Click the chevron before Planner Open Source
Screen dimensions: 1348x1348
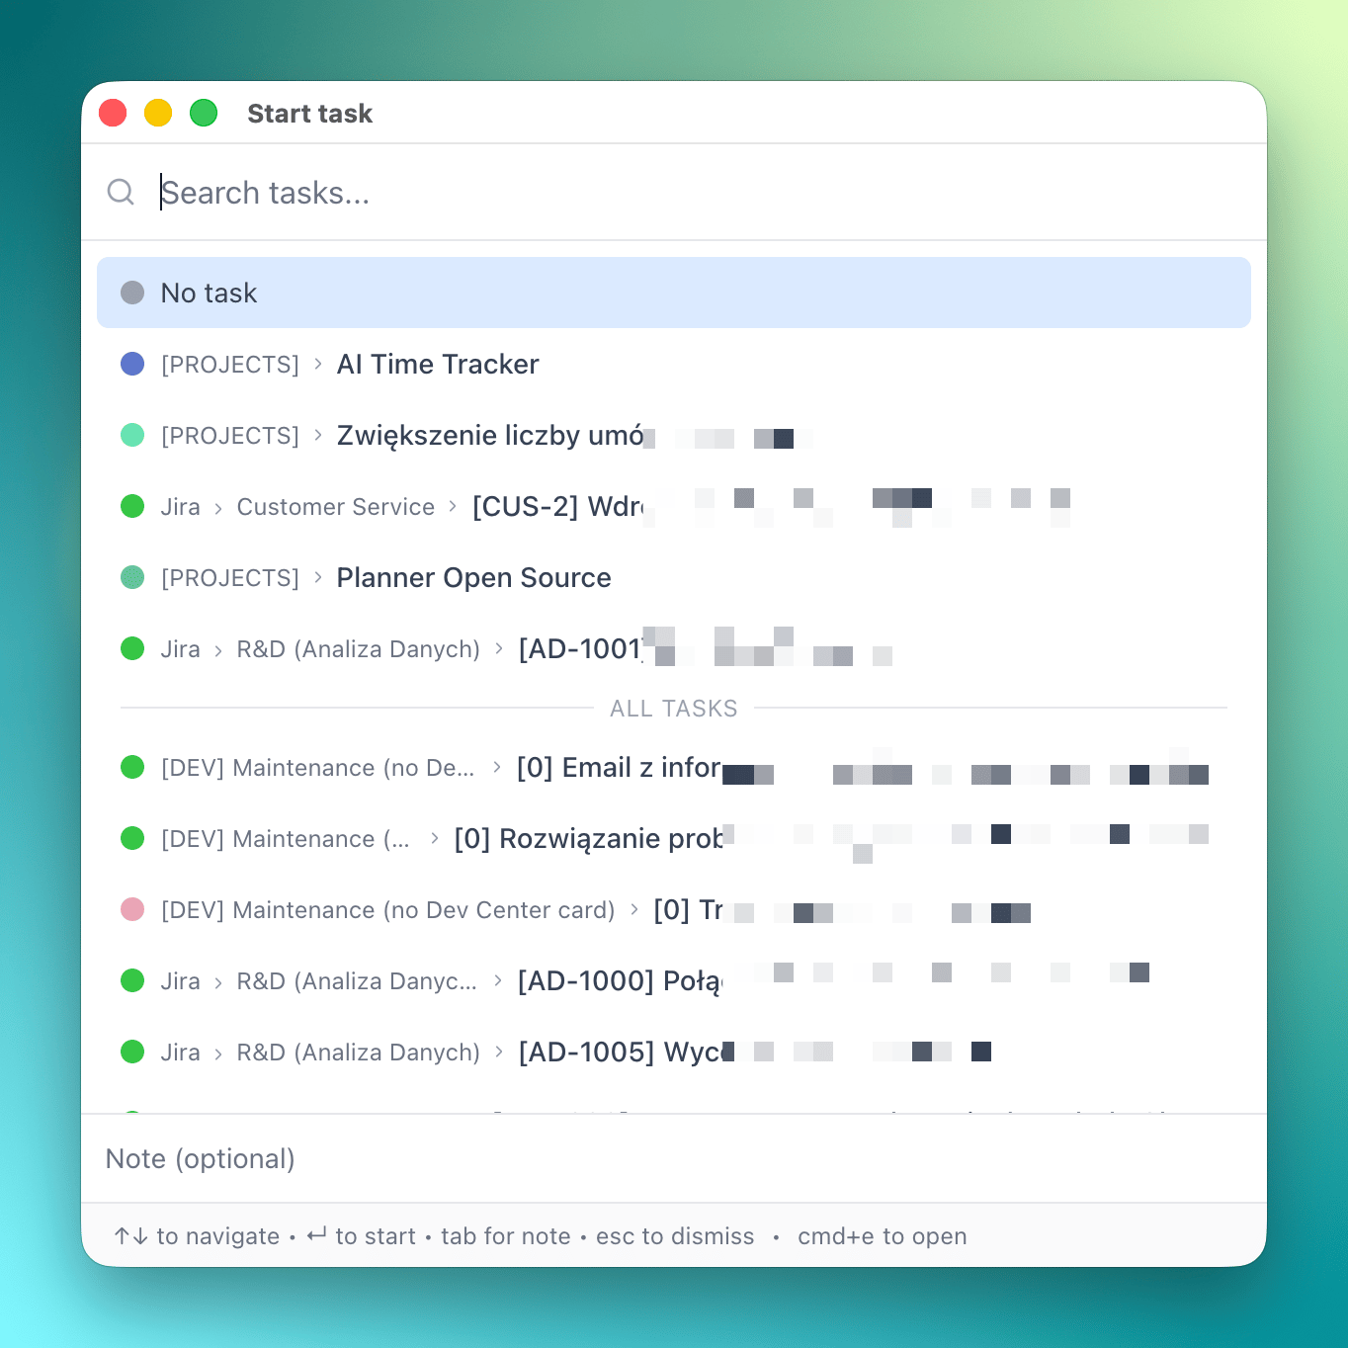(318, 577)
